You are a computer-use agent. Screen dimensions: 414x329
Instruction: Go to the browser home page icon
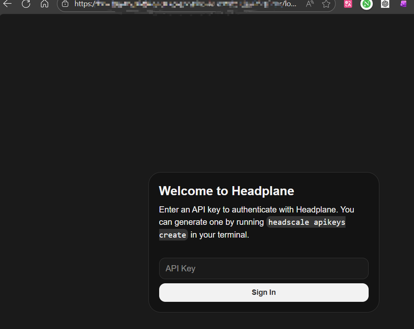[45, 4]
